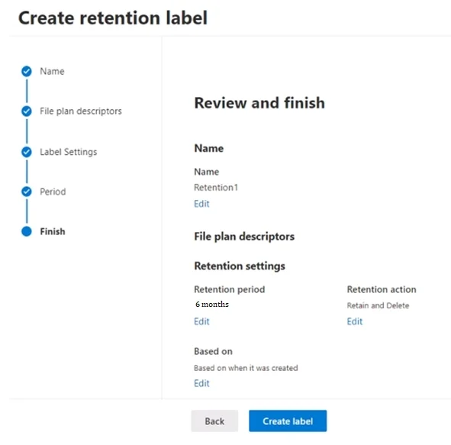Click the File plan descriptors checkmark icon

click(27, 111)
